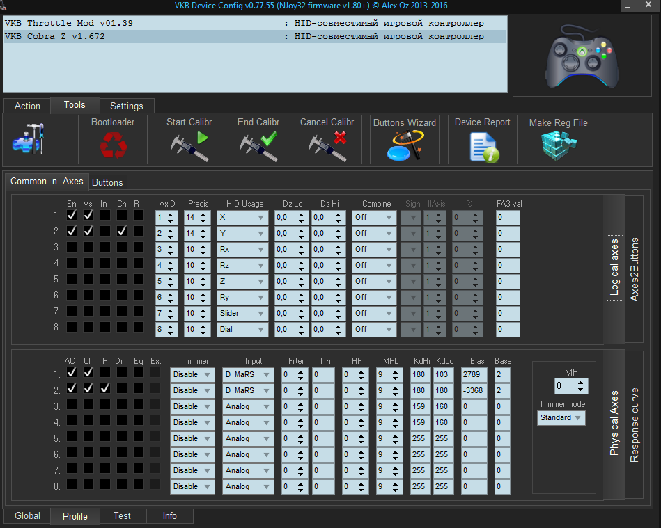The height and width of the screenshot is (528, 661).
Task: Toggle Cn checkbox for logical axis 2
Action: tap(121, 231)
